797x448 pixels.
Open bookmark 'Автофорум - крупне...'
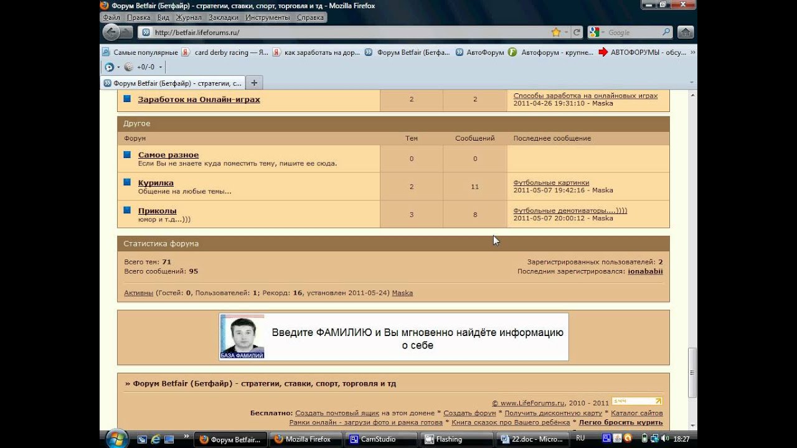551,52
